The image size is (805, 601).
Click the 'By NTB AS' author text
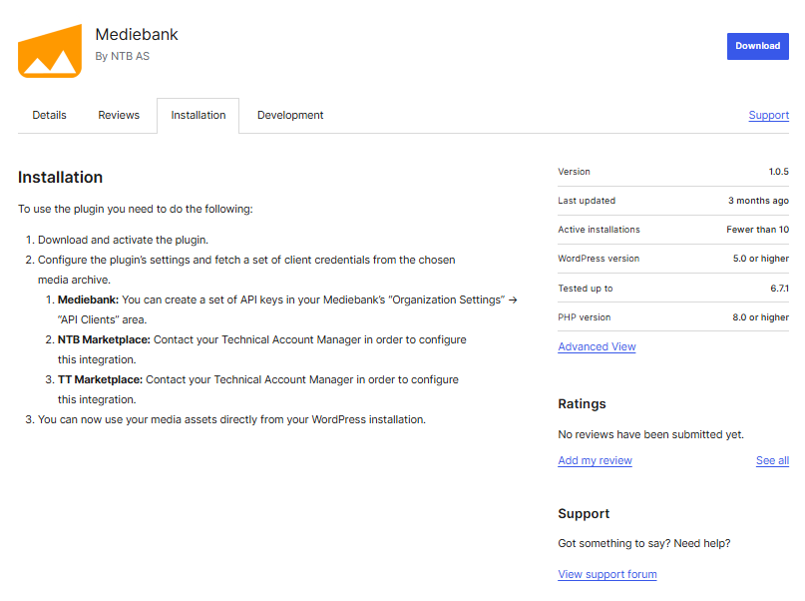coord(122,56)
